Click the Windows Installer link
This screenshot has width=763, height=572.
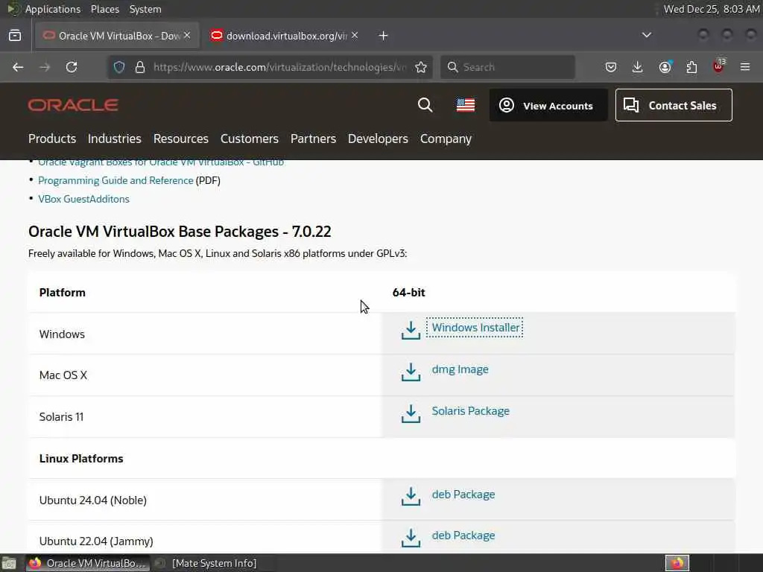pos(475,328)
